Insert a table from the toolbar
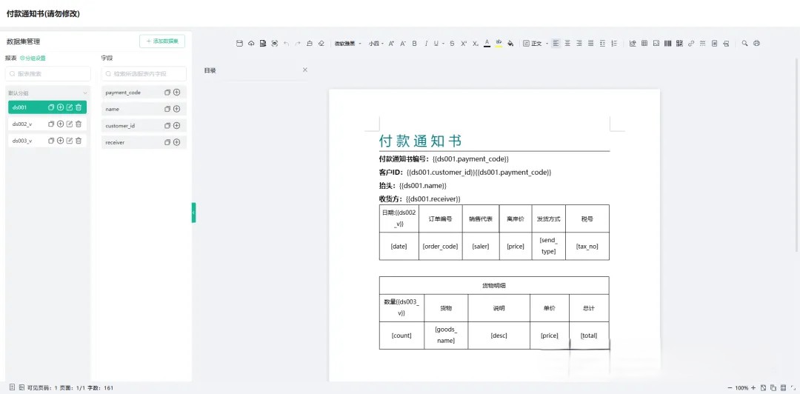This screenshot has height=394, width=800. (x=644, y=44)
